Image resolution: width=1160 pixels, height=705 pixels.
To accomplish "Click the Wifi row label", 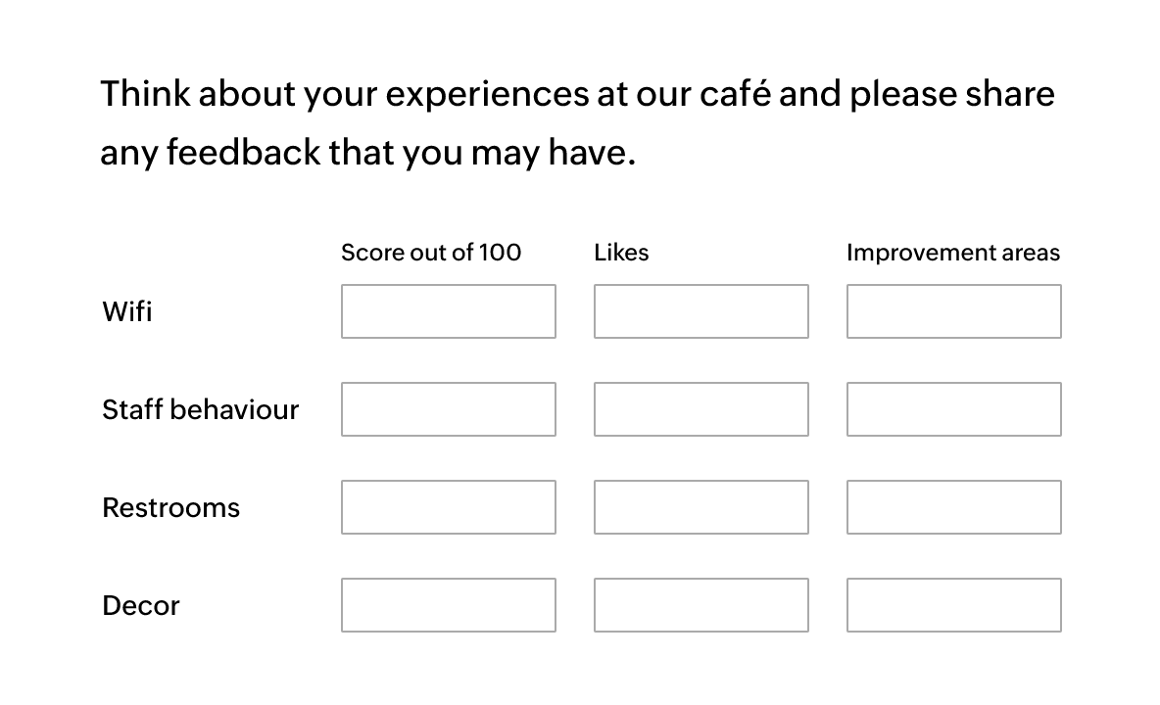I will (127, 311).
